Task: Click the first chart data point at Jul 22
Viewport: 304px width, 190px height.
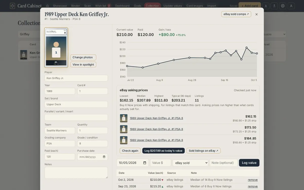Action: point(127,66)
